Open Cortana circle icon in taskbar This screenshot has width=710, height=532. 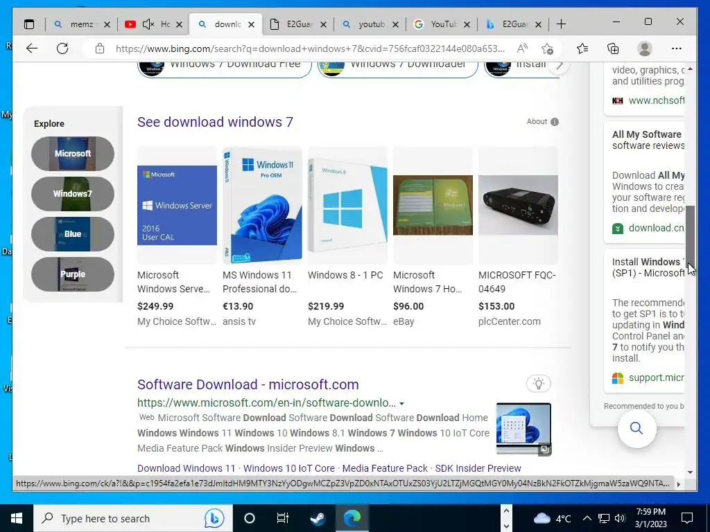tap(250, 518)
